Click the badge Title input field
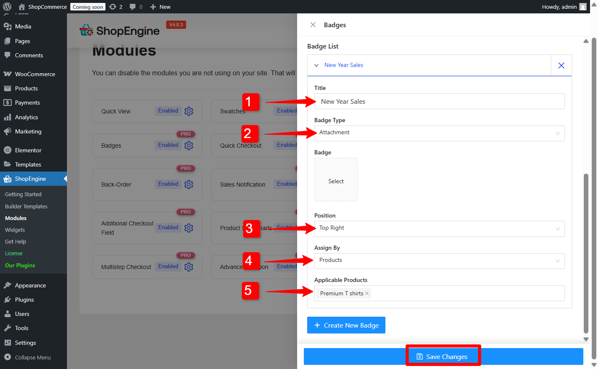This screenshot has height=369, width=598. (439, 101)
